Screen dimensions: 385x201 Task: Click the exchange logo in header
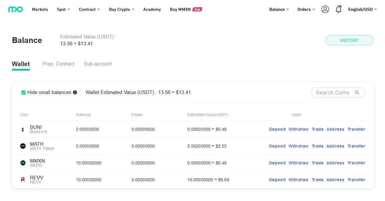point(15,9)
